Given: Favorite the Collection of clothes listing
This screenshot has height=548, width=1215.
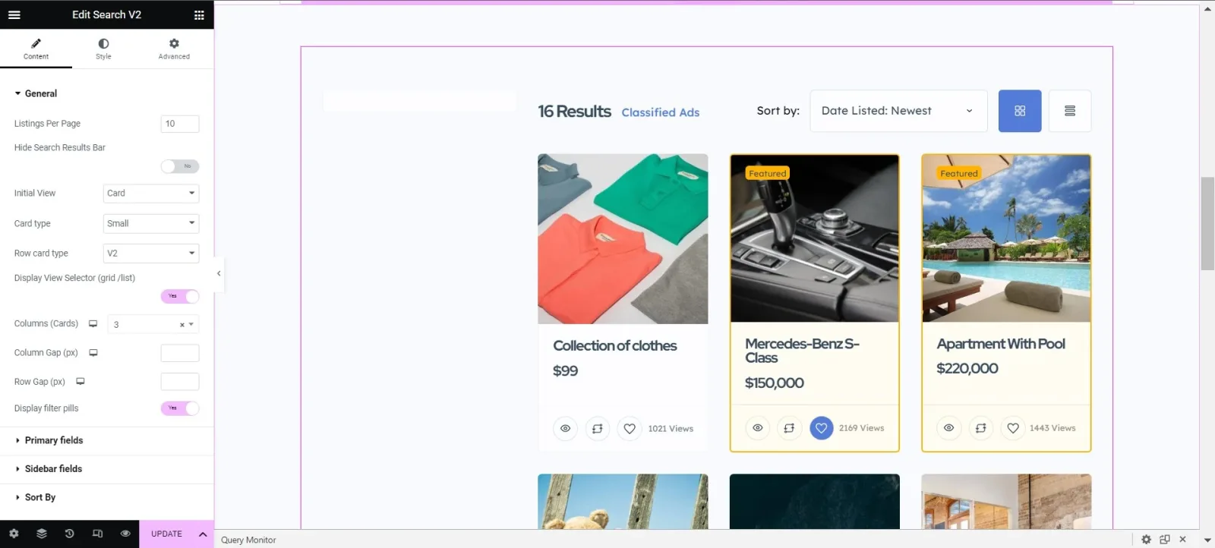Looking at the screenshot, I should (x=630, y=429).
